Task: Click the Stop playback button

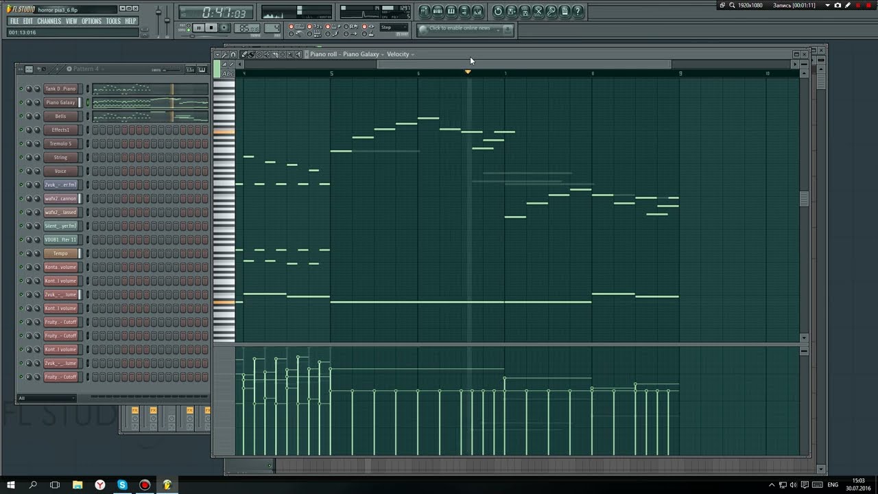Action: [211, 27]
